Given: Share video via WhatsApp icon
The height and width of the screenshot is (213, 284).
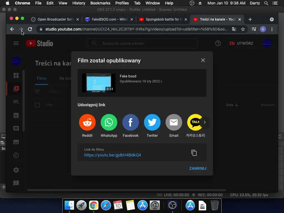Looking at the screenshot, I should [109, 122].
